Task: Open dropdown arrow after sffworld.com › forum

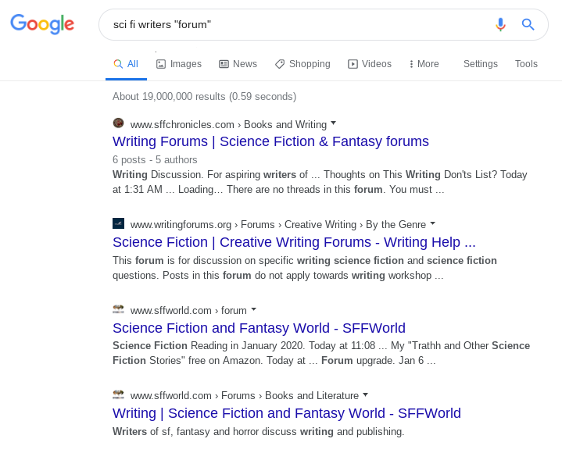Action: 254,309
